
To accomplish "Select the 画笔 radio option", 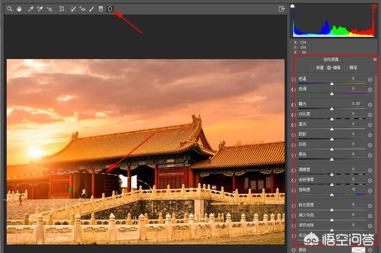I will point(346,68).
